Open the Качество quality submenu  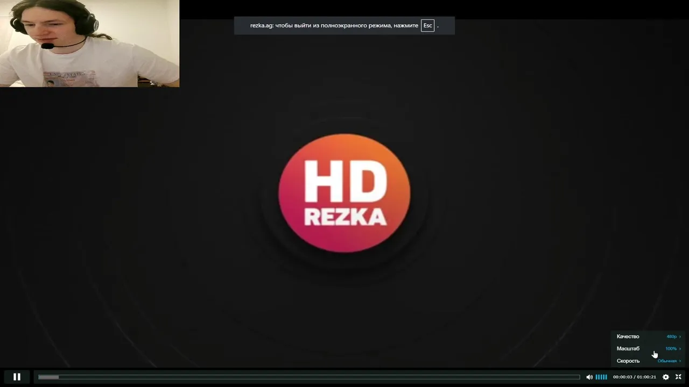[x=649, y=336]
